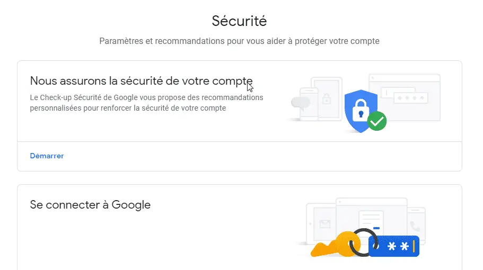The height and width of the screenshot is (270, 483).
Task: Click the gray speech bubble illustration
Action: pos(300,103)
